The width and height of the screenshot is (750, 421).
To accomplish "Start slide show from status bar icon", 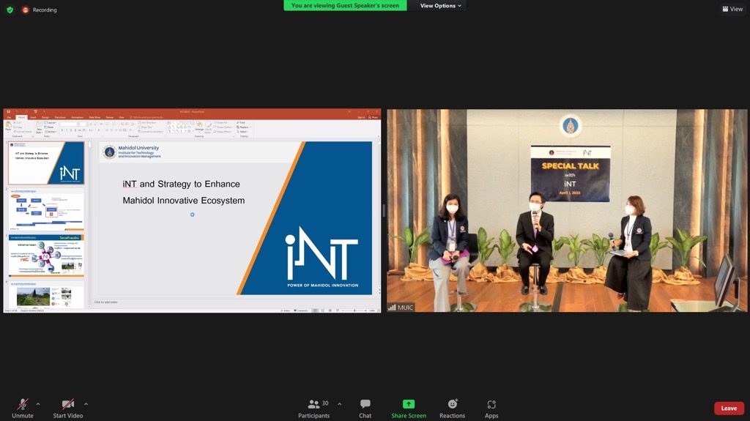I will tap(338, 310).
